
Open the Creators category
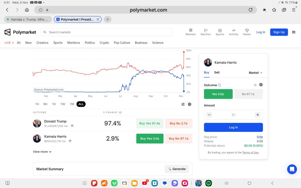click(x=42, y=43)
